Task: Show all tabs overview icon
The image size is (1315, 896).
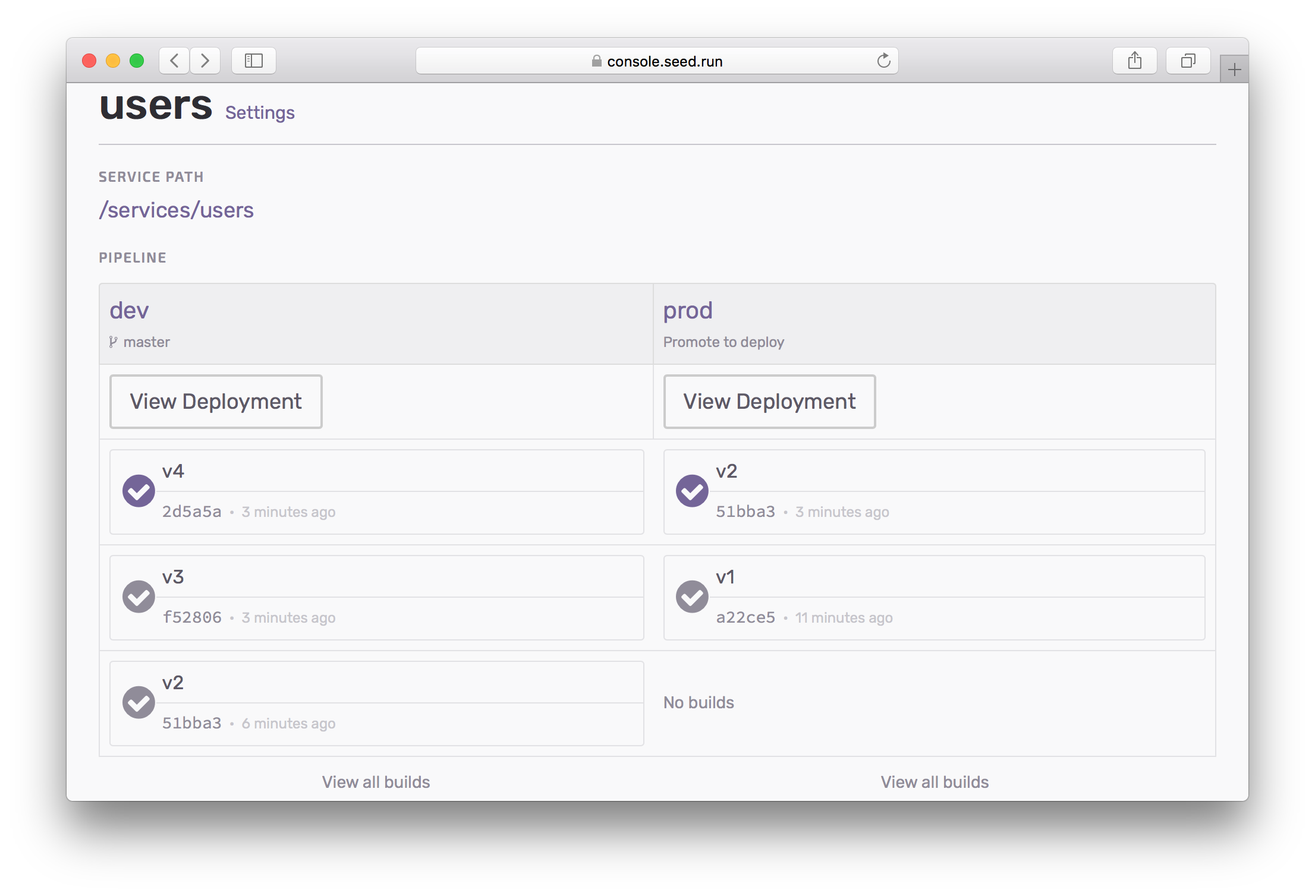Action: pos(1188,61)
